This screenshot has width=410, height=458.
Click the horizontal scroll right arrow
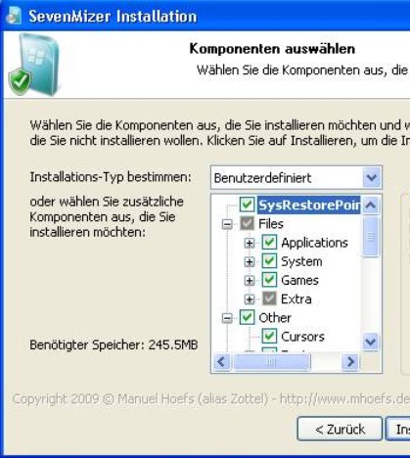point(350,361)
